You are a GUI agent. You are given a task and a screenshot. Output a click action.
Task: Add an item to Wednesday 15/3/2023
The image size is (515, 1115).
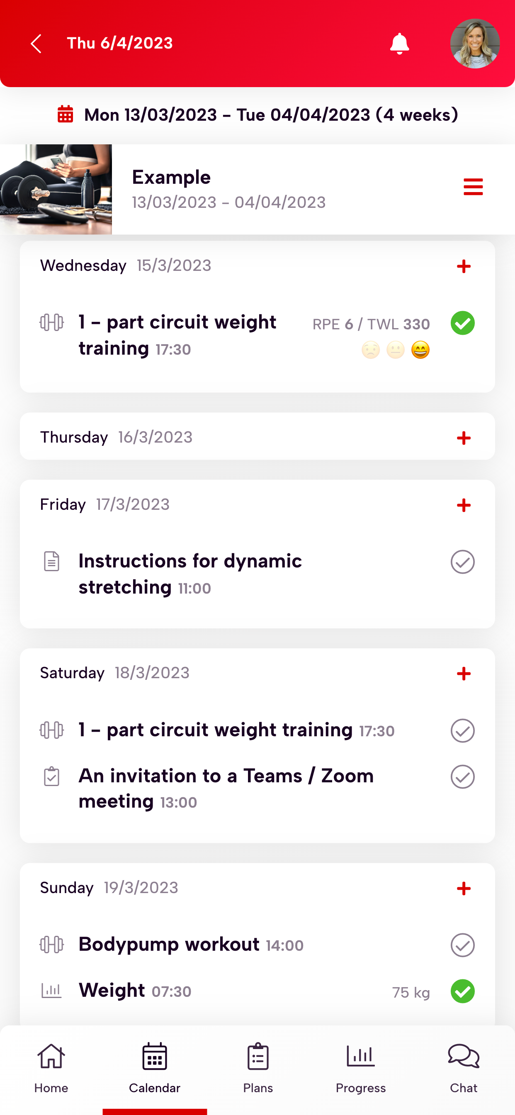[x=464, y=266]
